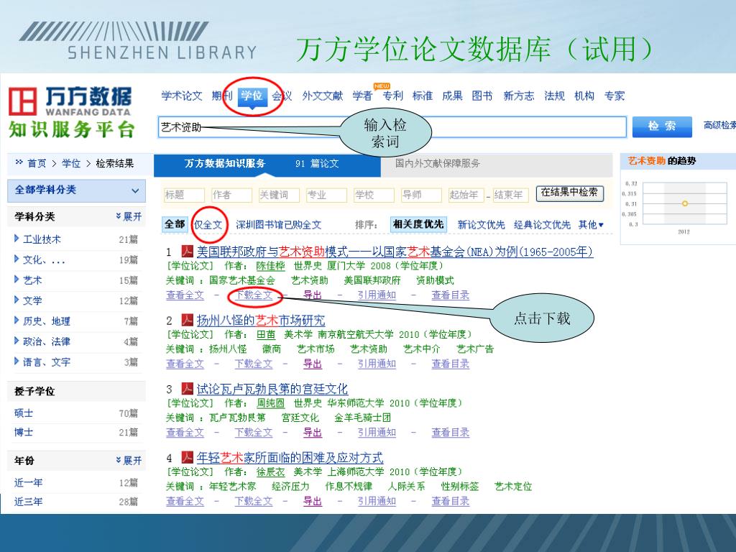Open the 机构 tab
The height and width of the screenshot is (552, 736).
[x=584, y=96]
